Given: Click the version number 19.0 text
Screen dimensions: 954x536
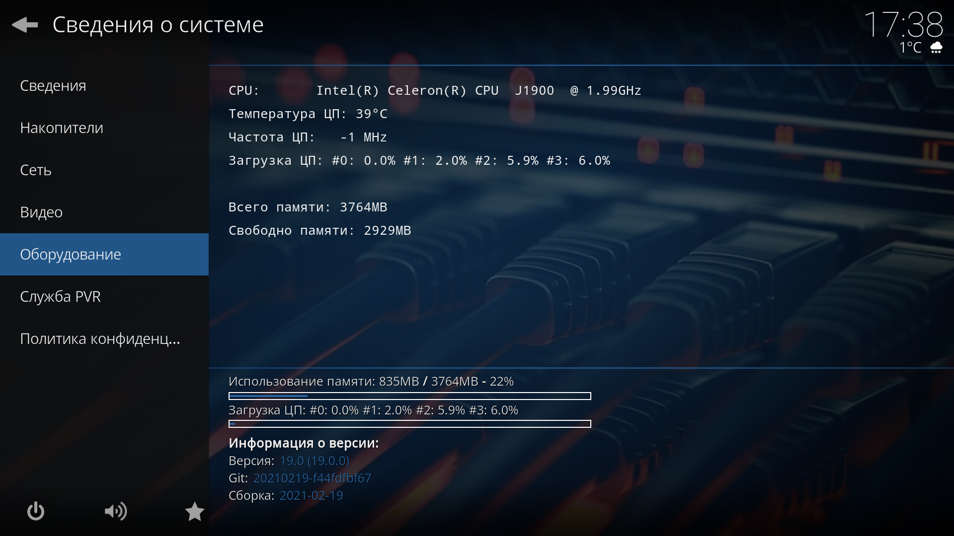Looking at the screenshot, I should point(314,461).
